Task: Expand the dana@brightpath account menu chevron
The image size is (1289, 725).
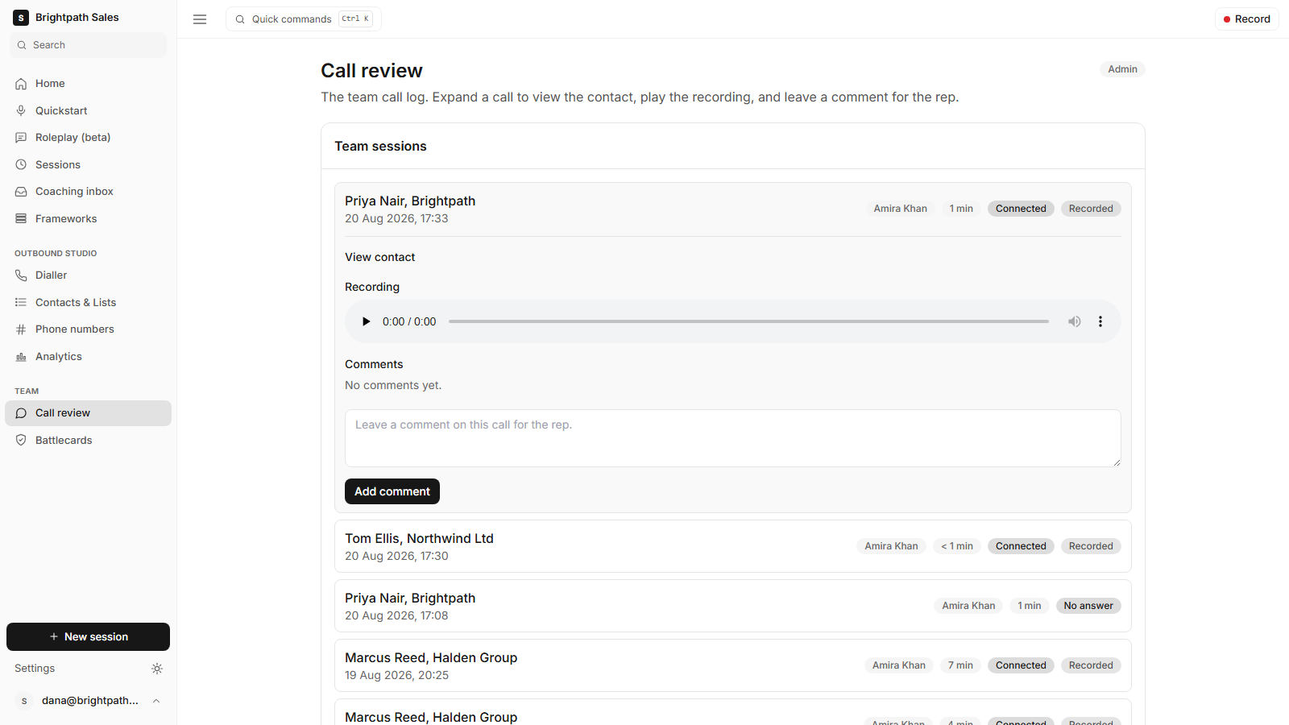Action: pyautogui.click(x=156, y=701)
